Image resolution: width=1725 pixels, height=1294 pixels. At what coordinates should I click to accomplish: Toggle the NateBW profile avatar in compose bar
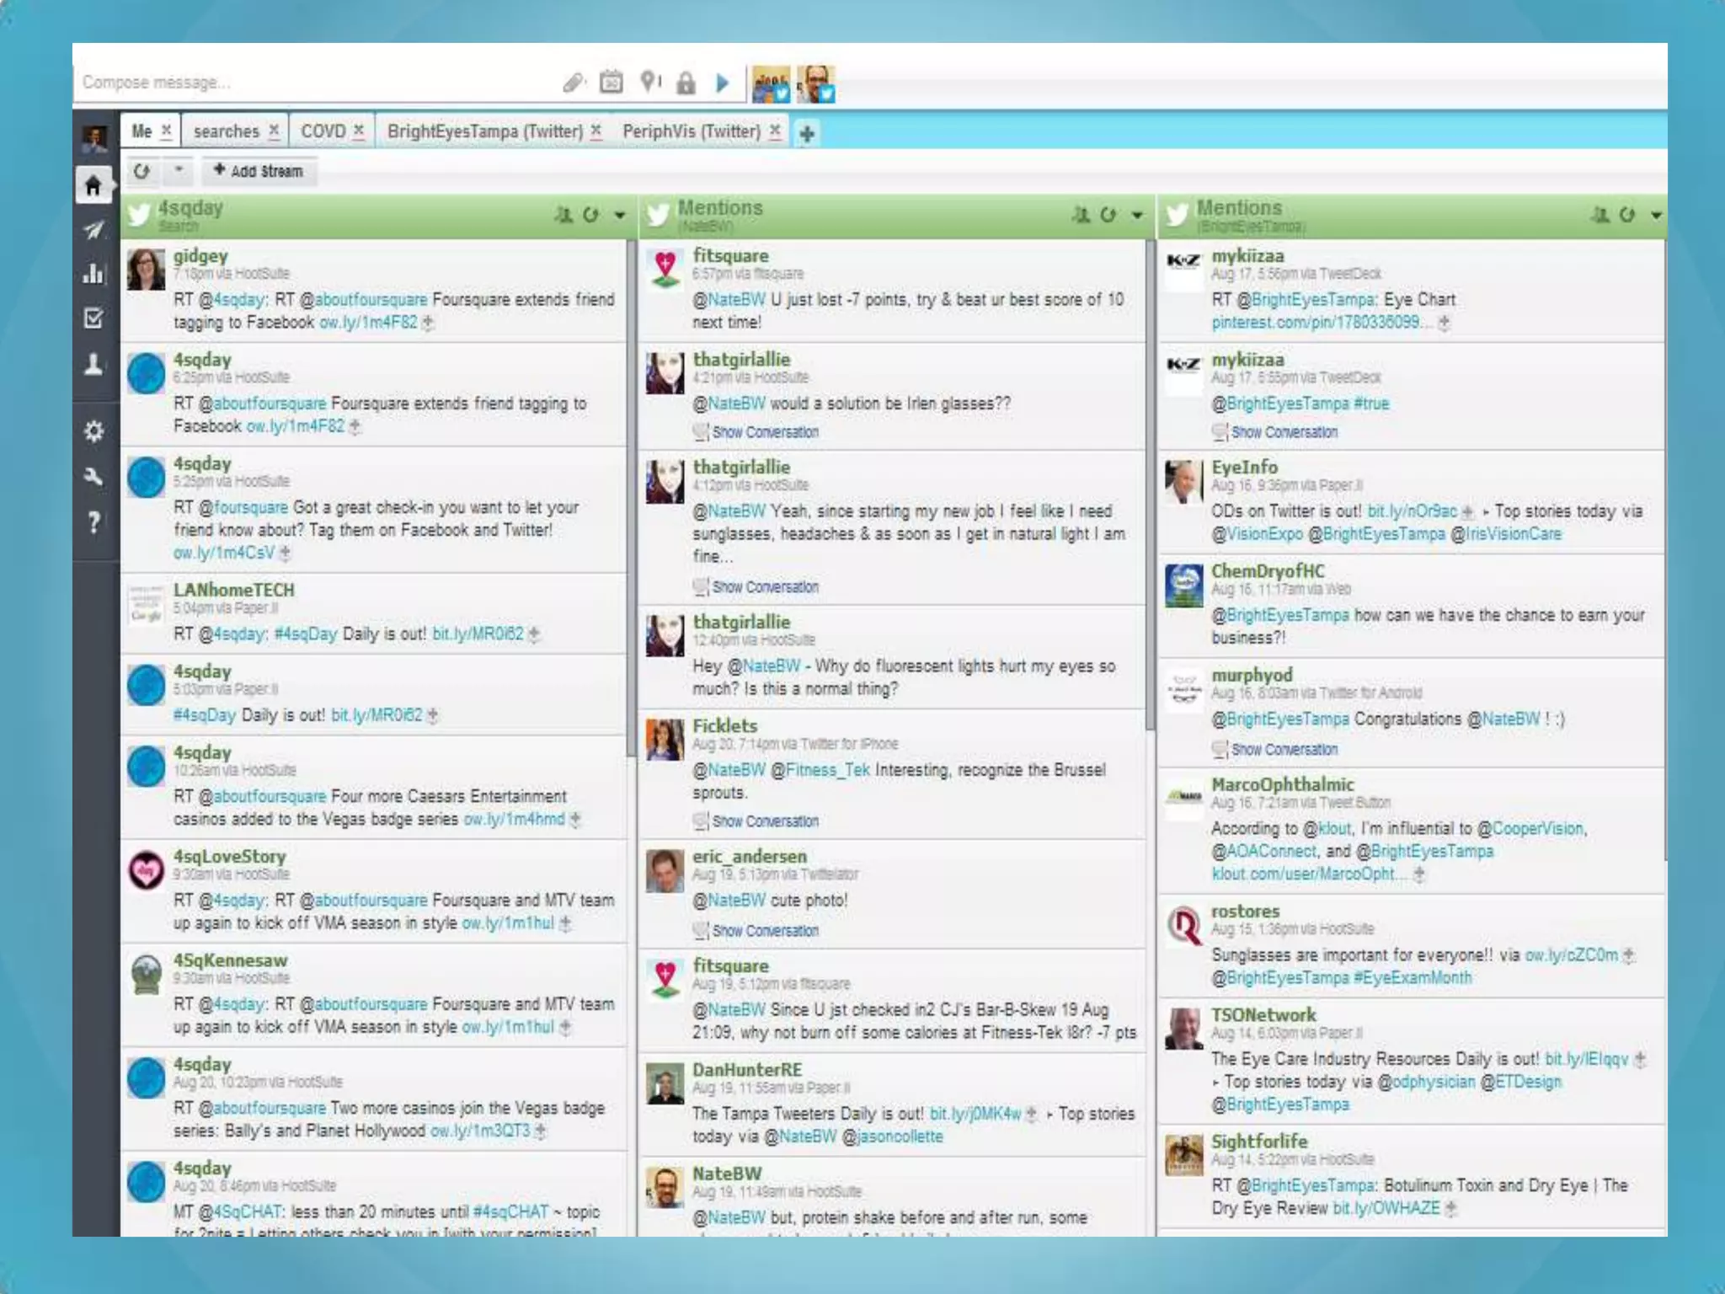tap(815, 84)
